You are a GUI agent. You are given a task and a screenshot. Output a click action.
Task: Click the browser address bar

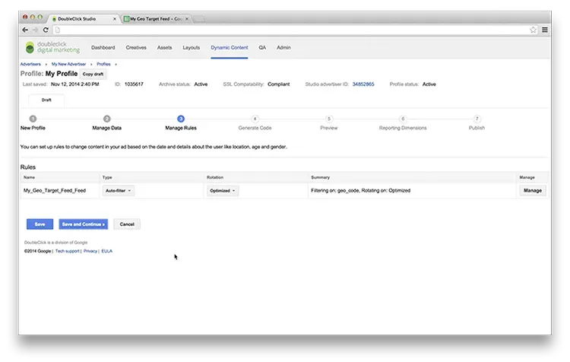click(289, 30)
